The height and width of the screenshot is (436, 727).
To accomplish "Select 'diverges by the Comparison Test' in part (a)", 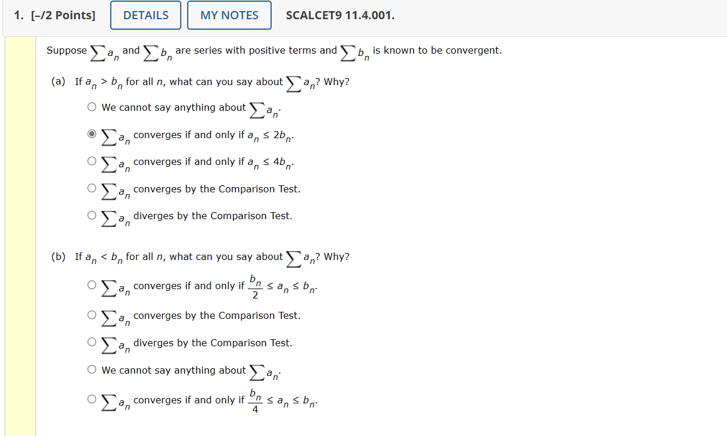I will pos(92,215).
